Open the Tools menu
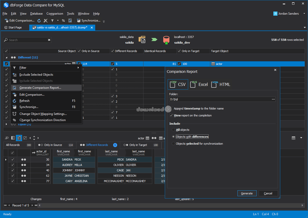308x218 pixels. (x=71, y=14)
